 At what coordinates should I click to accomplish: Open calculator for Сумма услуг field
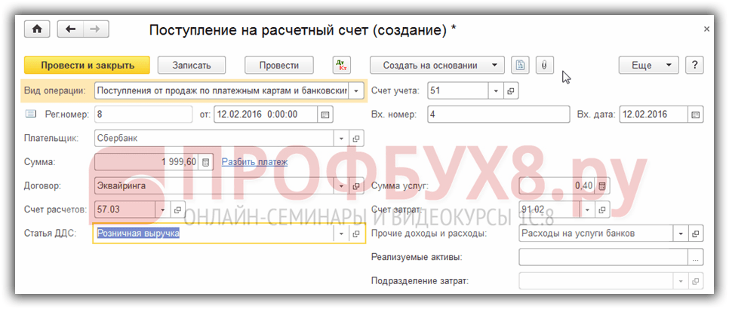[602, 186]
